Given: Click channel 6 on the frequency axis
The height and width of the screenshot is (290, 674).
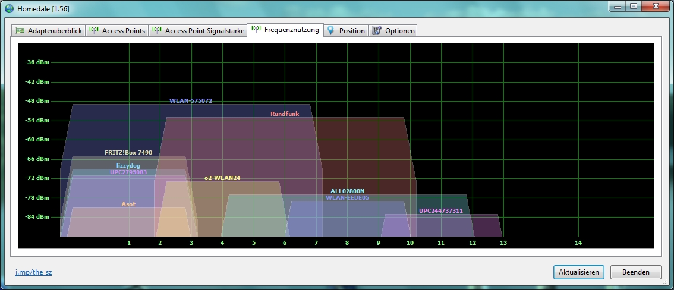Looking at the screenshot, I should [x=285, y=243].
